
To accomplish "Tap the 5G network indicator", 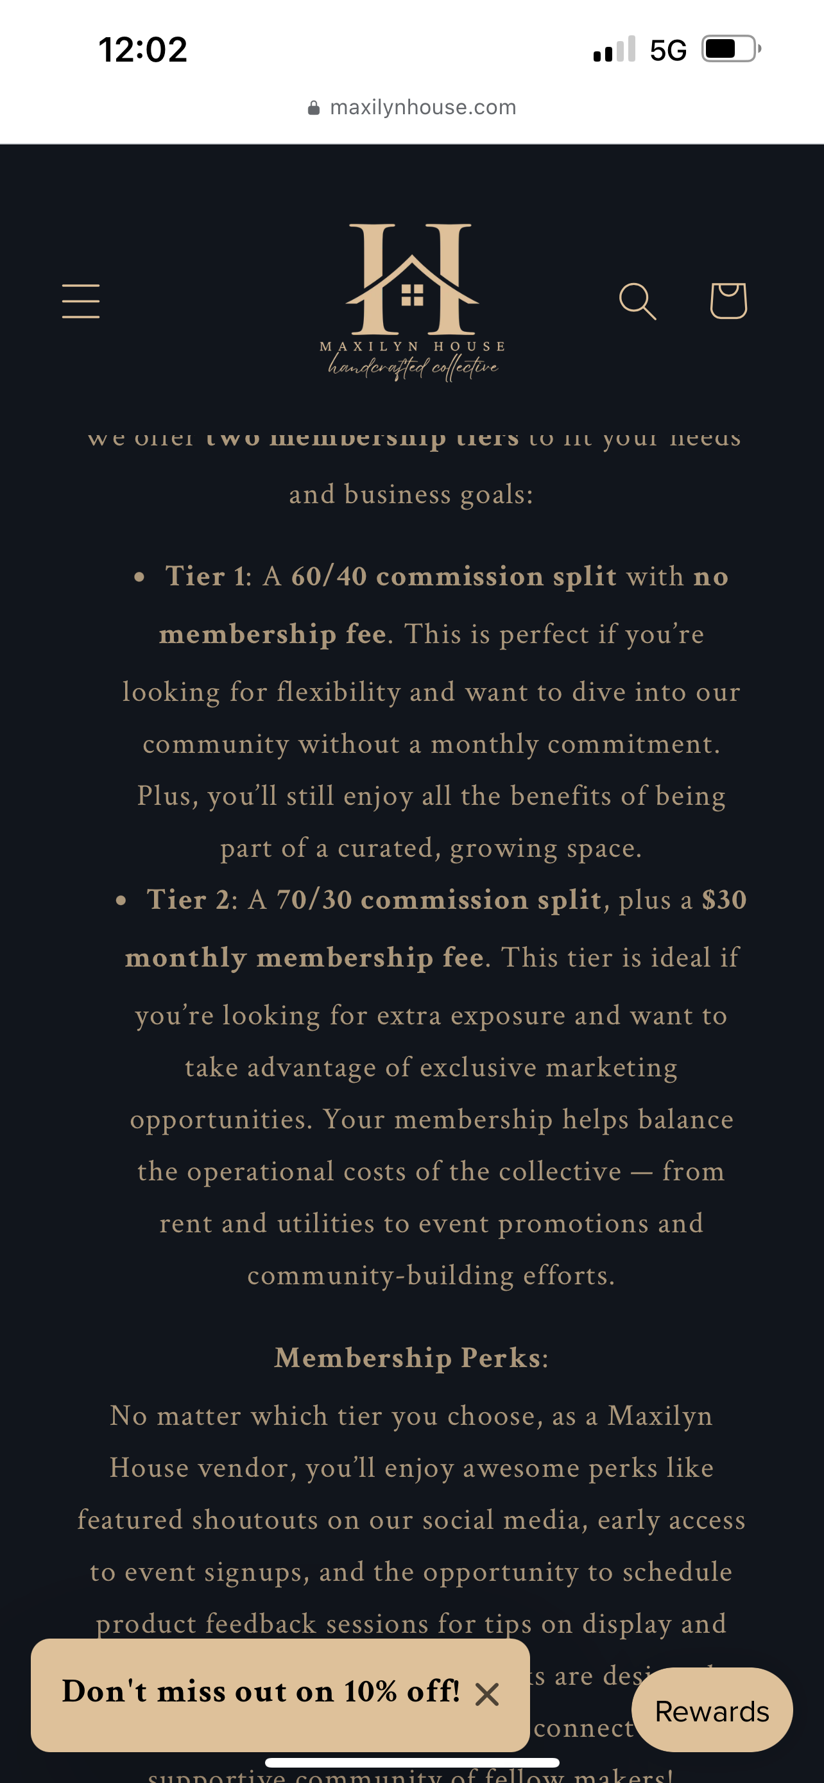I will click(x=667, y=51).
